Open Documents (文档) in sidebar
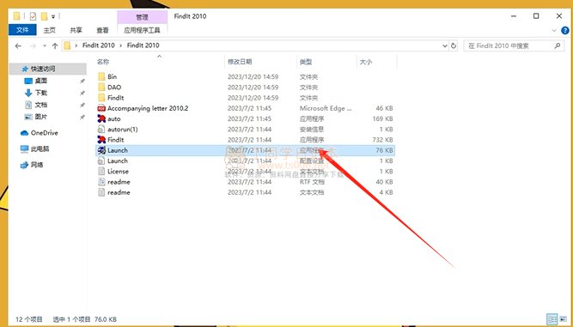The height and width of the screenshot is (327, 573). pyautogui.click(x=41, y=105)
